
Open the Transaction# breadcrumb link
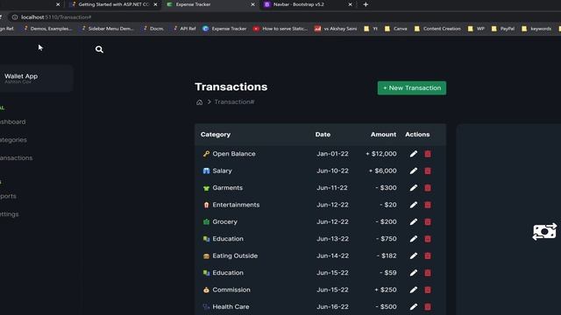(234, 102)
